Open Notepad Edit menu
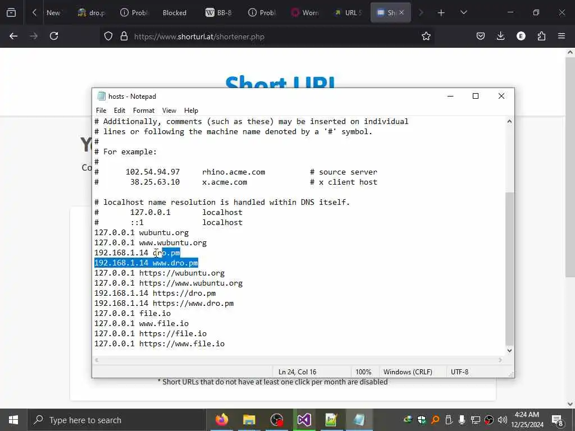575x431 pixels. 119,111
